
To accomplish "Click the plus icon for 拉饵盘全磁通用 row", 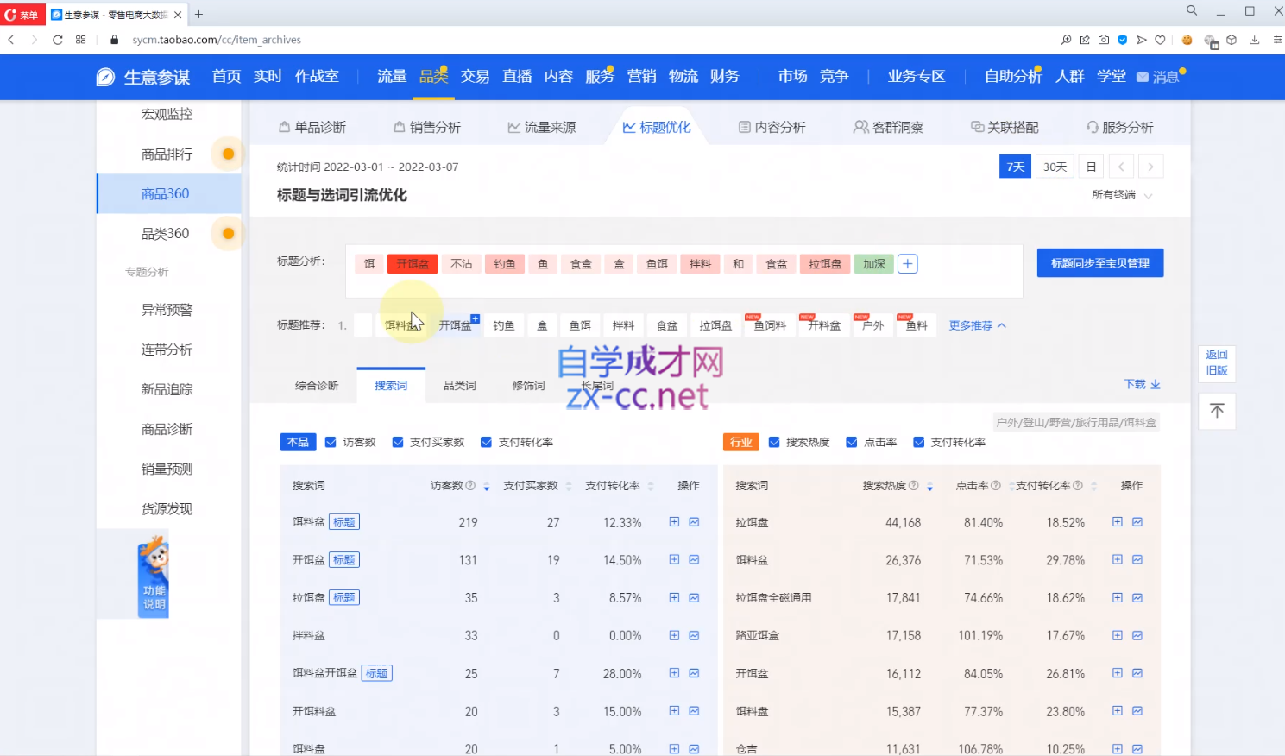I will coord(1118,597).
